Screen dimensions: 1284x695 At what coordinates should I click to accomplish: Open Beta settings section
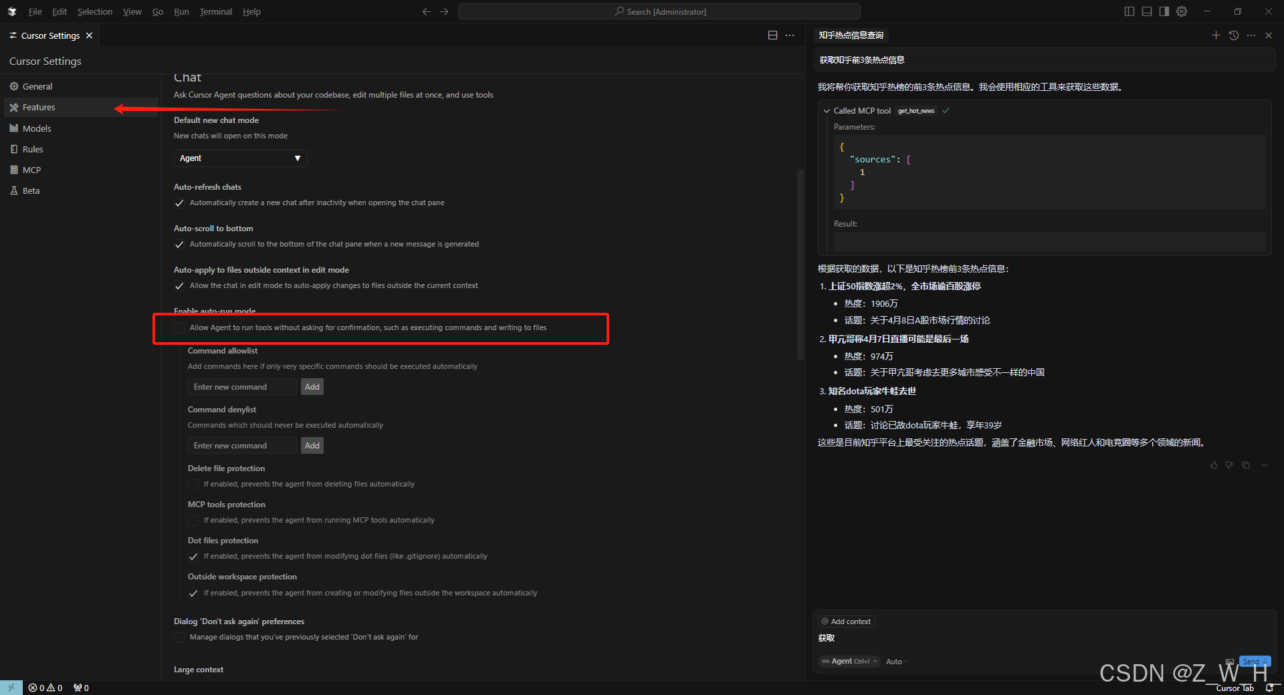pyautogui.click(x=80, y=190)
